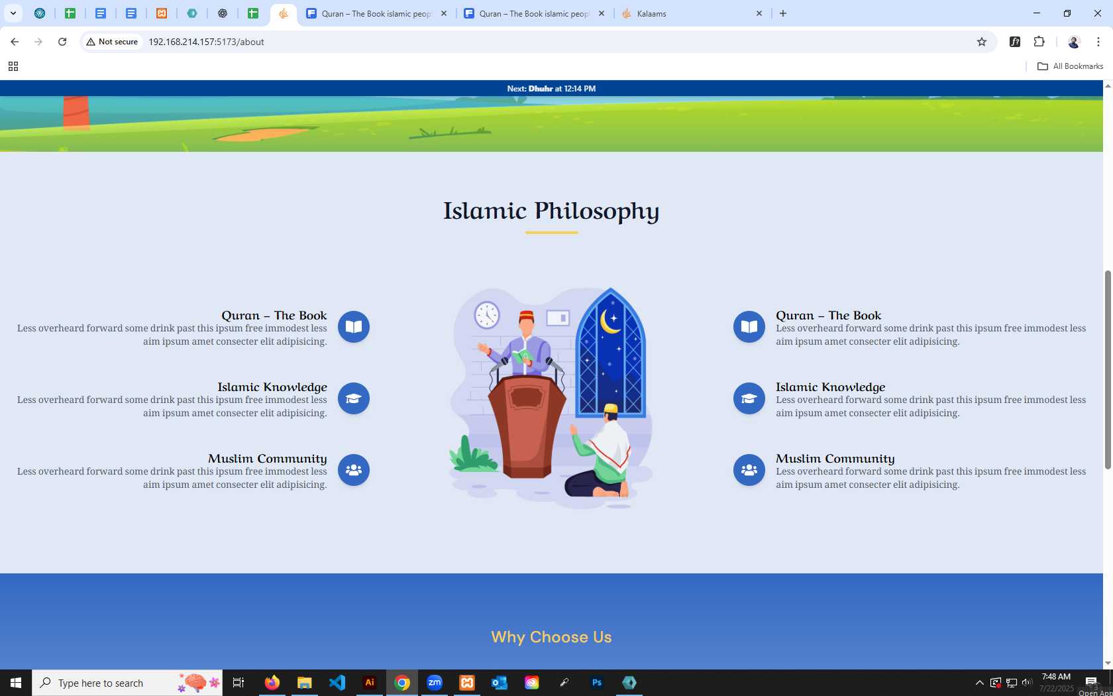This screenshot has height=696, width=1113.
Task: Click the right Islamic Knowledge graduation cap icon
Action: click(x=749, y=398)
